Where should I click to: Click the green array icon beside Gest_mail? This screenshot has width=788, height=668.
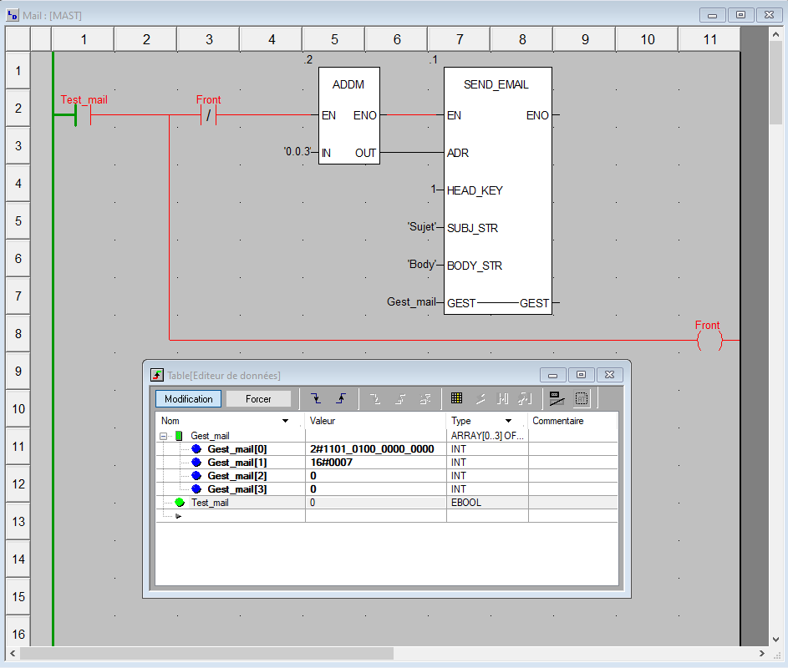tap(179, 436)
